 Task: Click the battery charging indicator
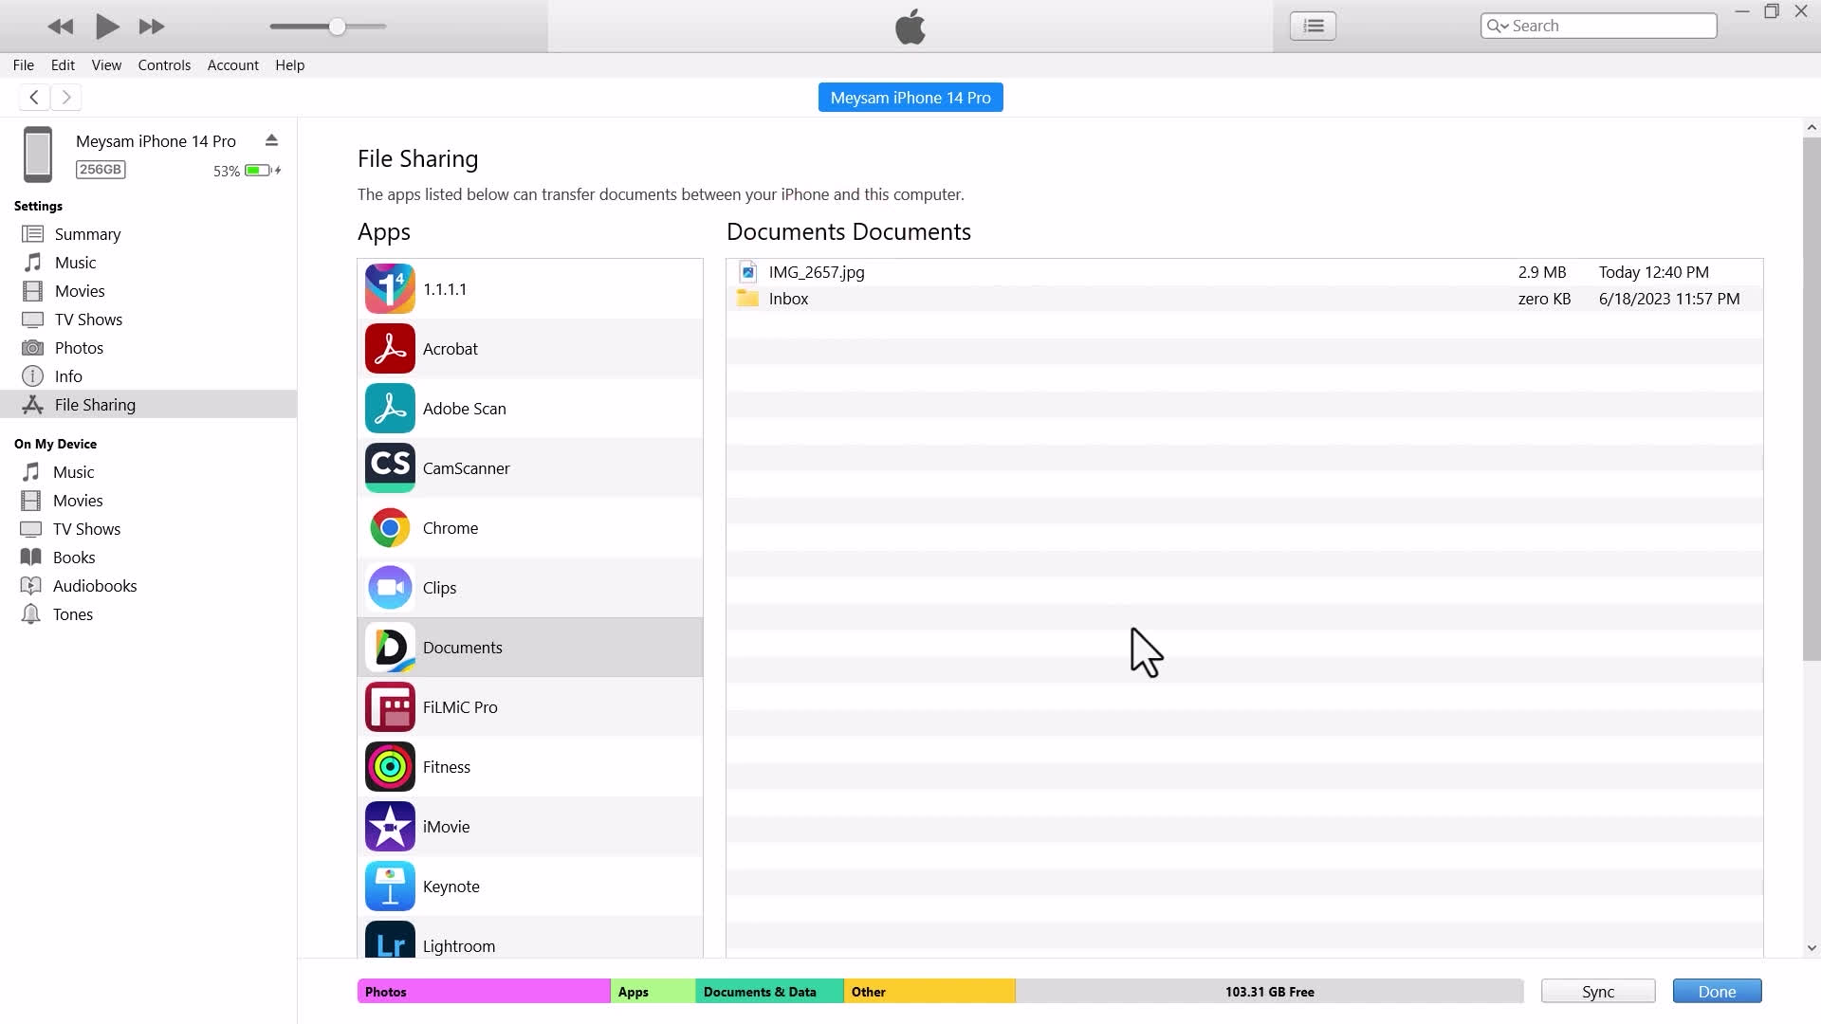tap(263, 171)
